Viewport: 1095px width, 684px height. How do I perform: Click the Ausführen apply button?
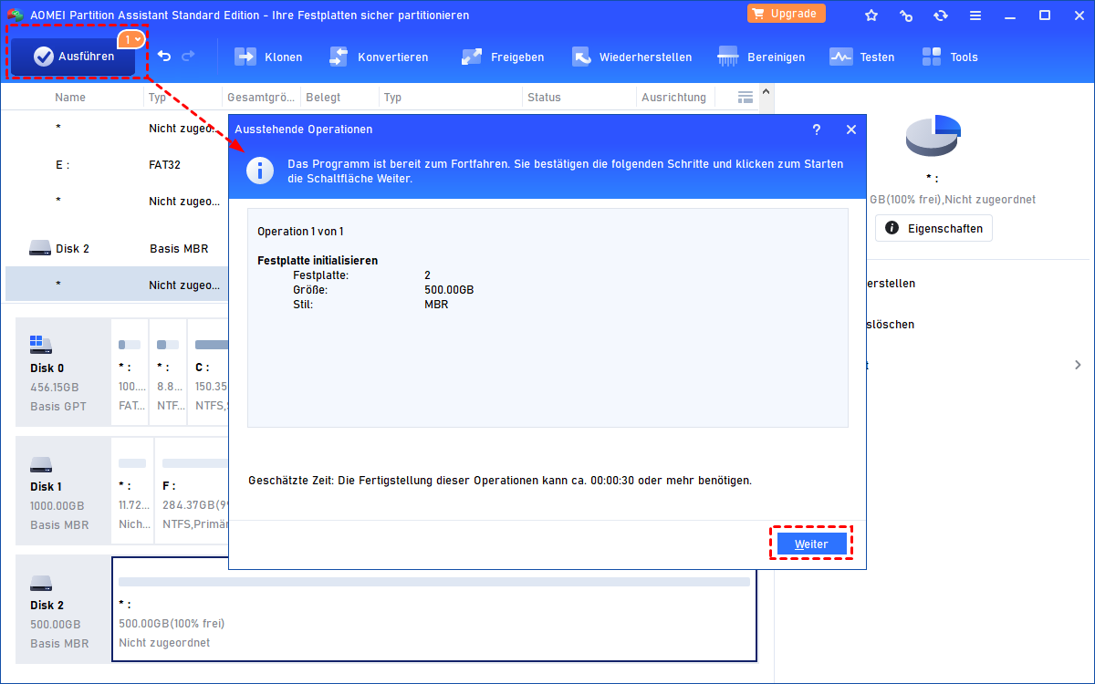click(x=74, y=57)
